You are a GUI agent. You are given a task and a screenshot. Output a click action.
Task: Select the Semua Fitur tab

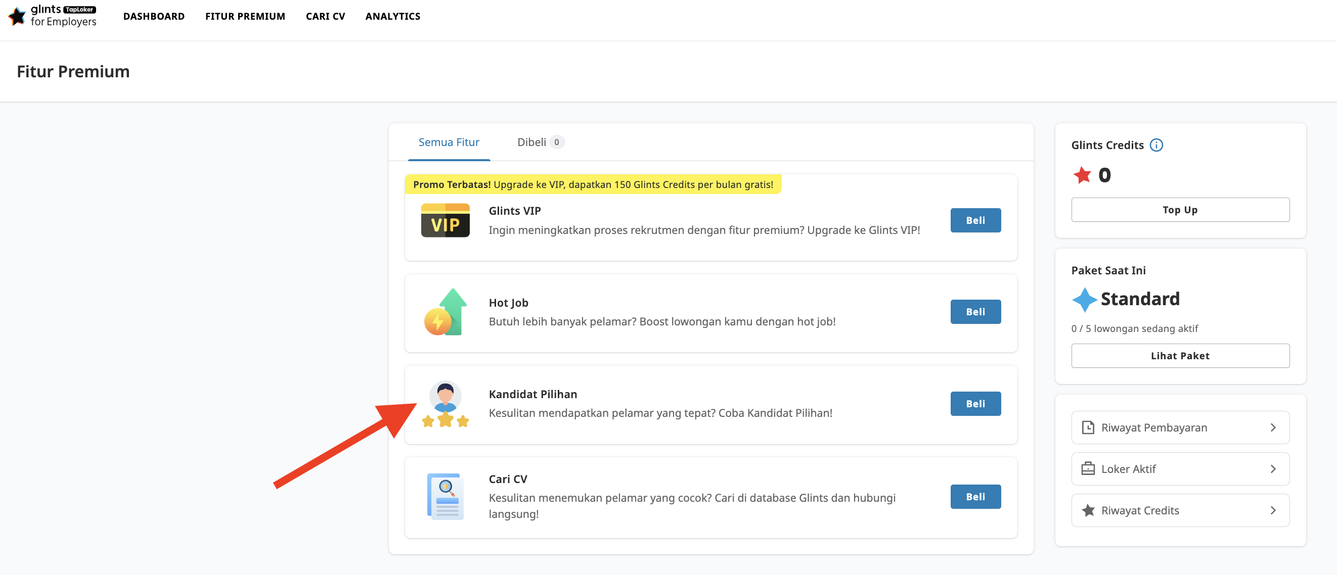pyautogui.click(x=449, y=142)
